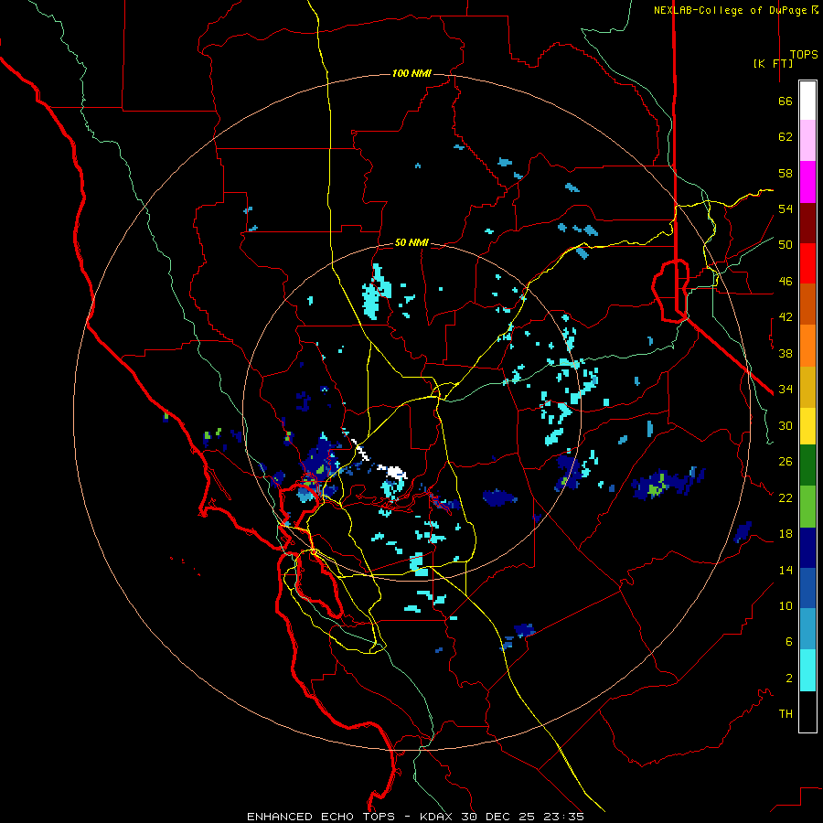Screen dimensions: 823x823
Task: Click the '42' legend value
Action: [x=786, y=317]
